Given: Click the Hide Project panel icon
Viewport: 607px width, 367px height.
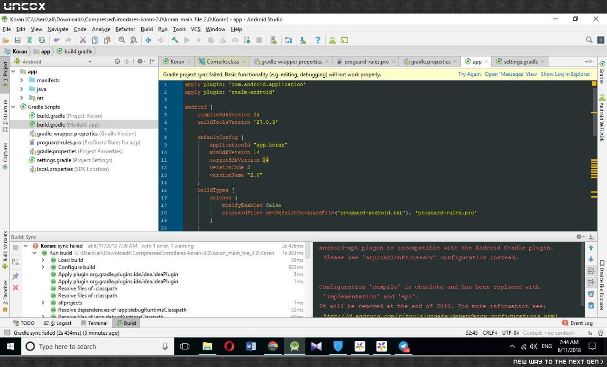Looking at the screenshot, I should point(152,61).
